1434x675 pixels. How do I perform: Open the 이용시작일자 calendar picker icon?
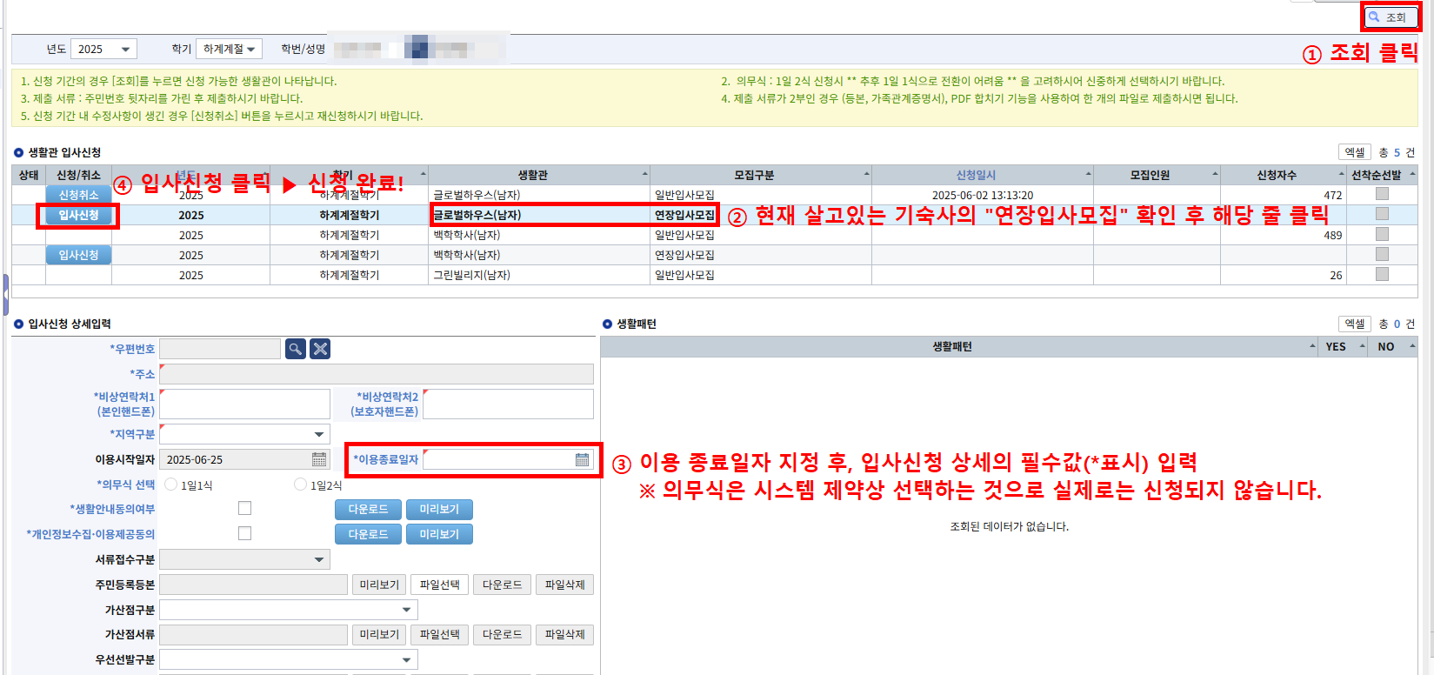pyautogui.click(x=319, y=459)
